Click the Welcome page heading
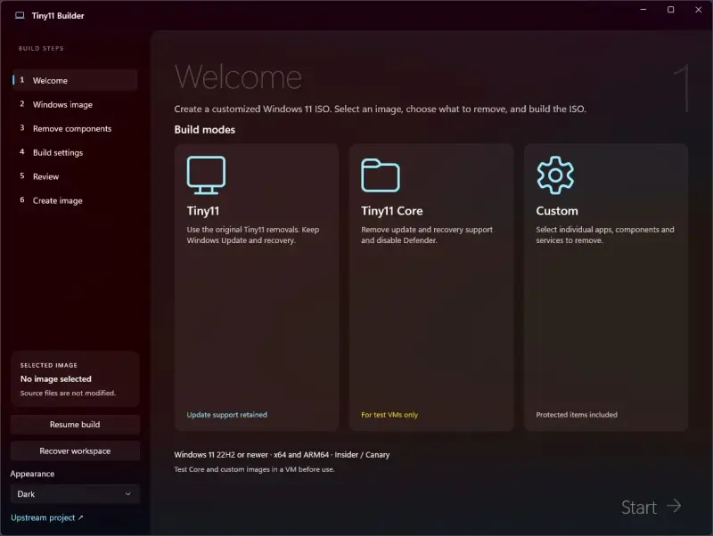This screenshot has height=536, width=713. click(238, 77)
